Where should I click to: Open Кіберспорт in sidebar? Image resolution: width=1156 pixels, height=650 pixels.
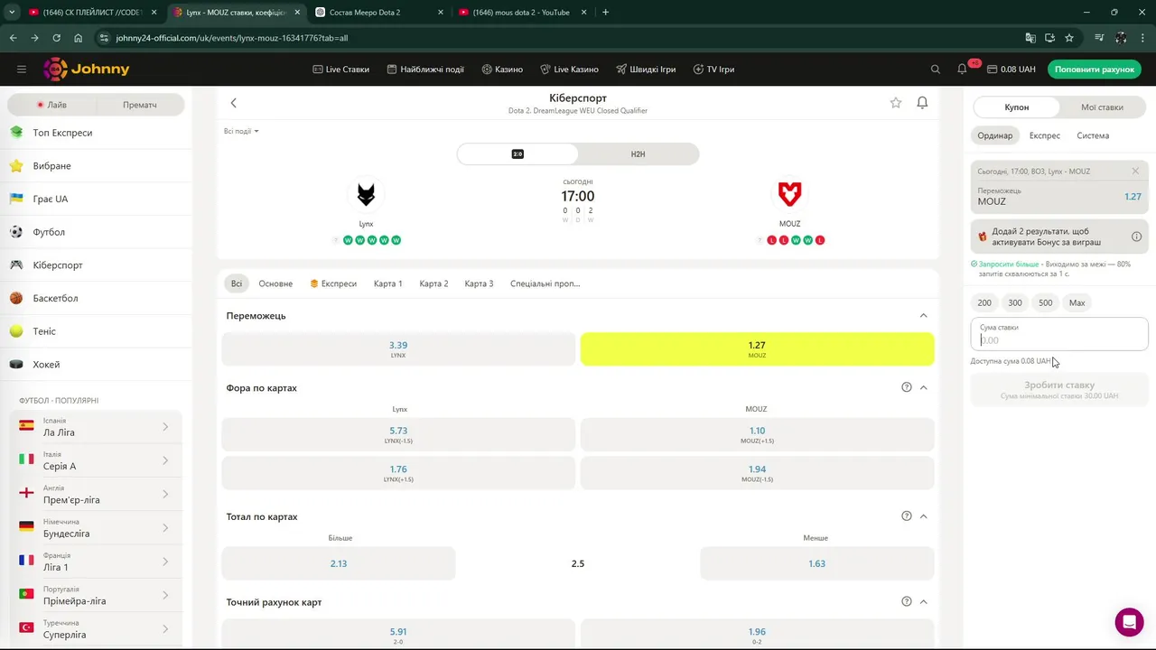[x=96, y=265]
